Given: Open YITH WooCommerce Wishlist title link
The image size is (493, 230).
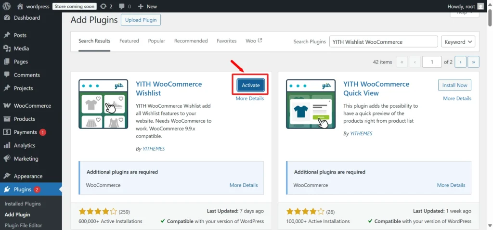Looking at the screenshot, I should click(169, 89).
